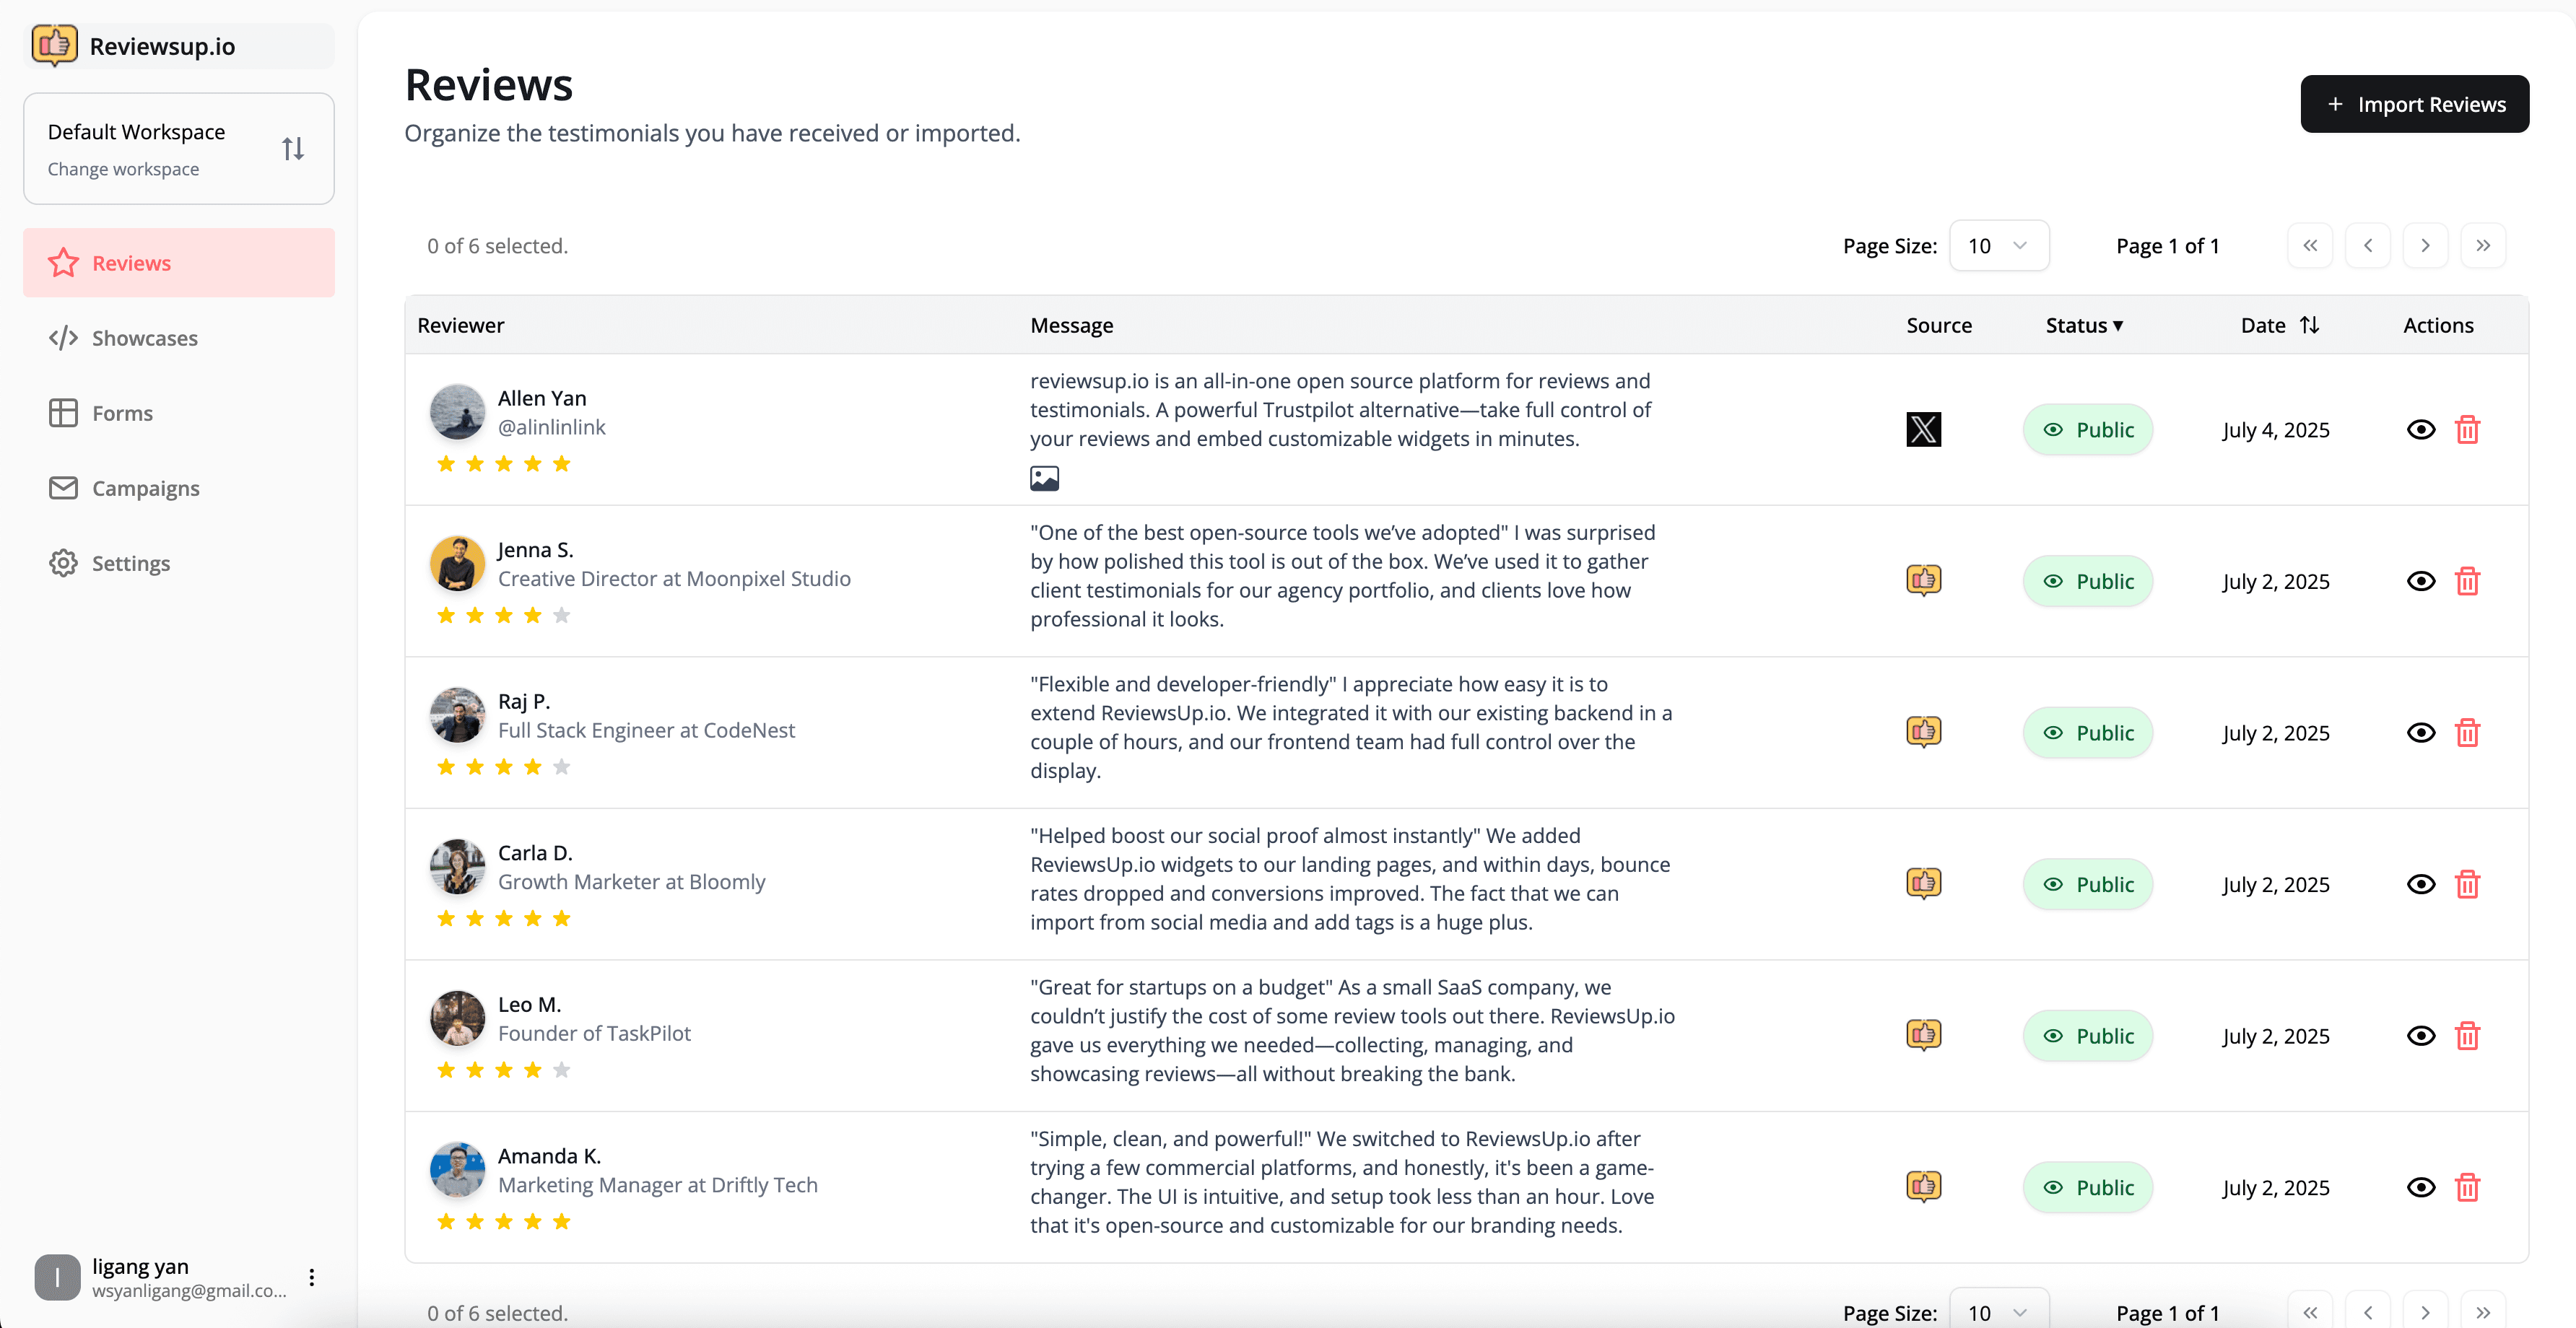Viewport: 2576px width, 1328px height.
Task: Delete Jenna S.'s review with trash icon
Action: 2467,581
